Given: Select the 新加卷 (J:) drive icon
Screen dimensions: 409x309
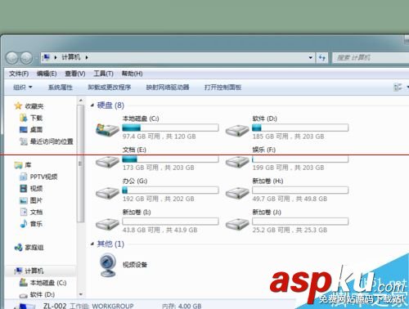Looking at the screenshot, I should click(x=237, y=224).
